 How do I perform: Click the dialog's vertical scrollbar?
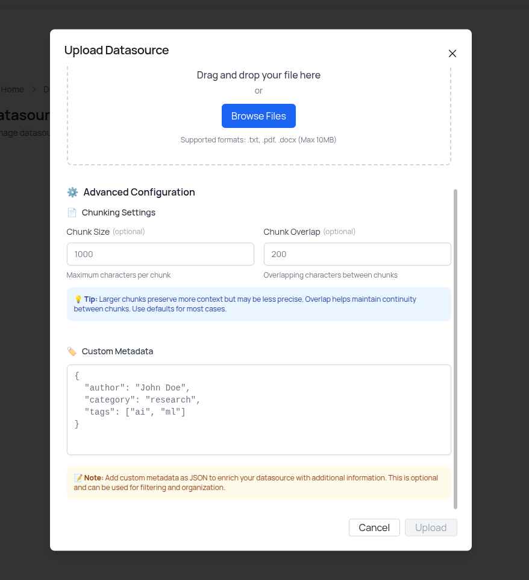click(455, 349)
